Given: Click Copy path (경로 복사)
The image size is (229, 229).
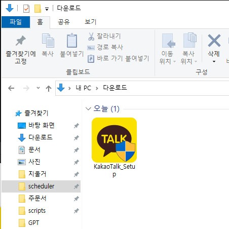Looking at the screenshot, I should pos(105,47).
